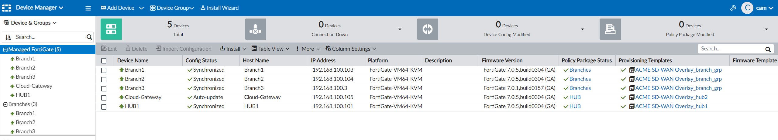Click the Device Manager grid icon
The image size is (778, 140).
click(7, 8)
